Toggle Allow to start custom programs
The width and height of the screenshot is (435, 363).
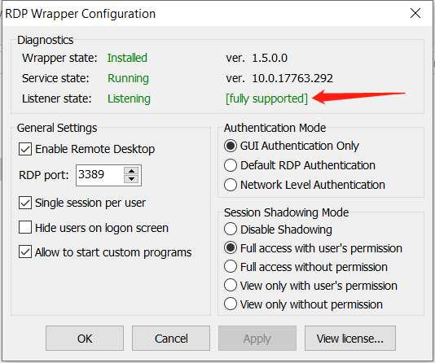[25, 252]
